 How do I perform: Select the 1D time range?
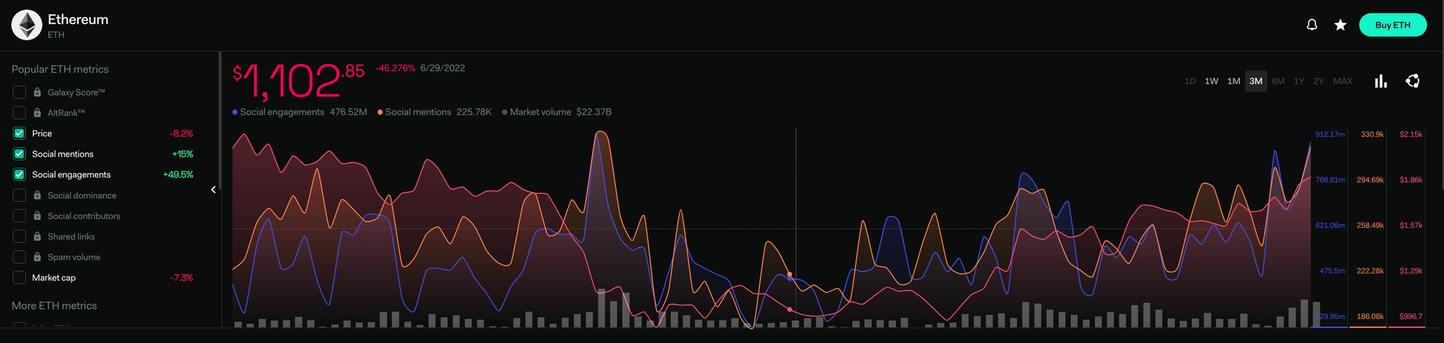(1190, 81)
